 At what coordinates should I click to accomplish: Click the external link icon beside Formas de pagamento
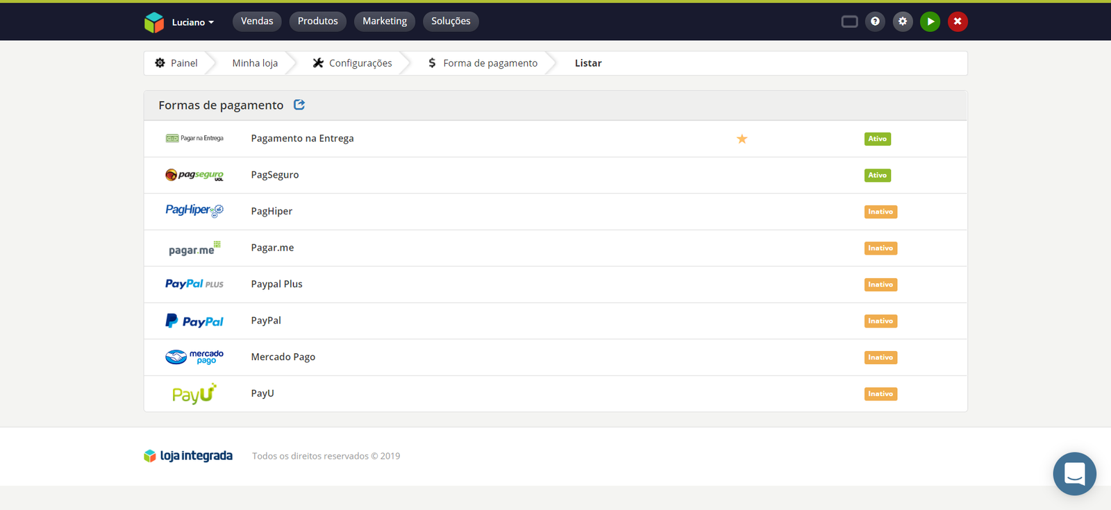[x=299, y=105]
